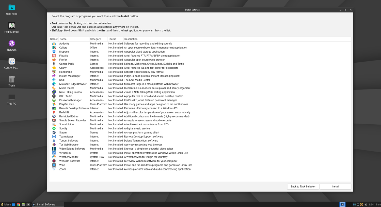The height and width of the screenshot is (207, 381).
Task: Click the Handbrake icon
Action: coord(54,72)
